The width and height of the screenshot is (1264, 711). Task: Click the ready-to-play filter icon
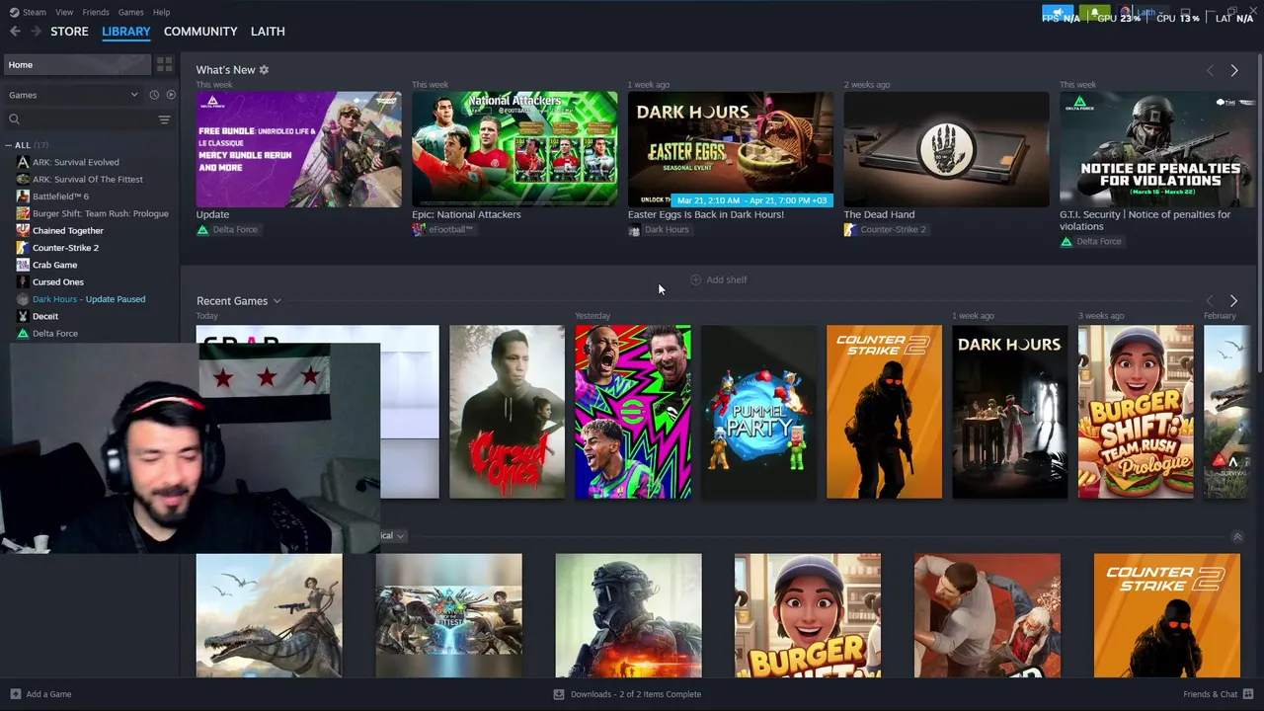click(x=171, y=95)
